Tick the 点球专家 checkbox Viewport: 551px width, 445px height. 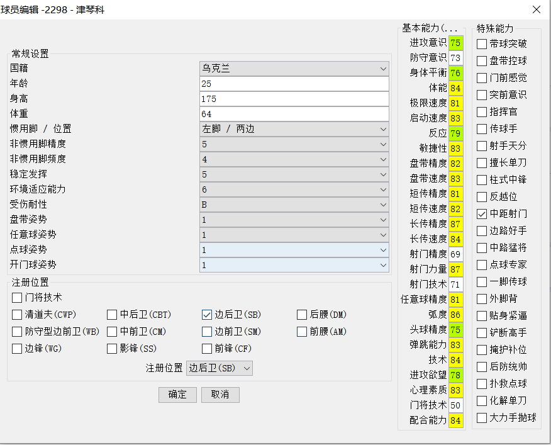tap(482, 265)
